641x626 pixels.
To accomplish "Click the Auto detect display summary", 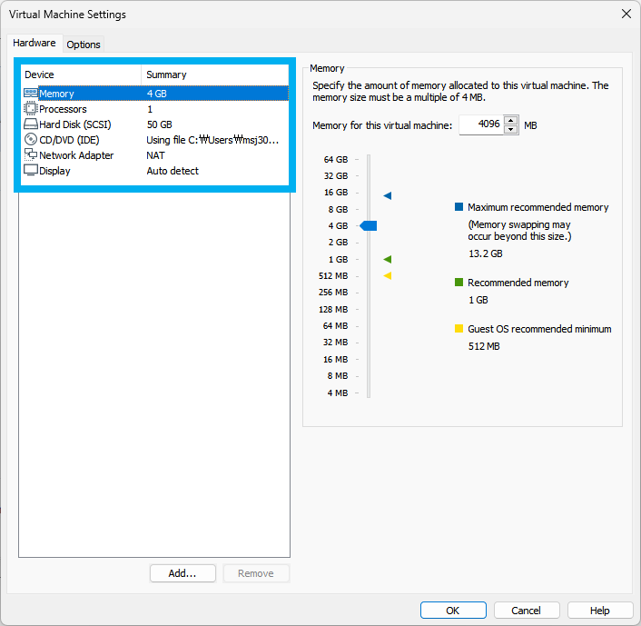I will (x=173, y=171).
